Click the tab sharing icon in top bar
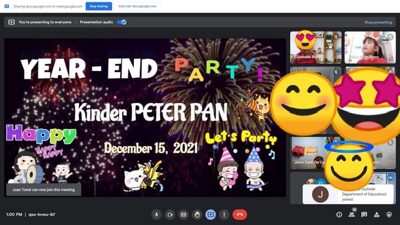Screen dimensions: 400x225 pos(7,6)
